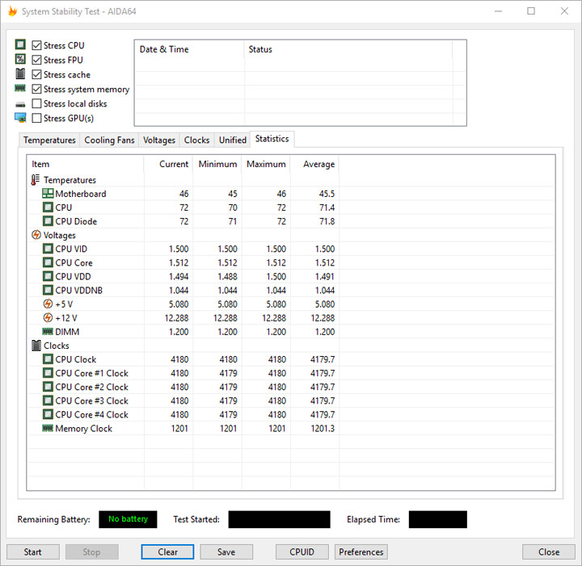Click the CPU Core #3 Clock icon
Screen dimensions: 582x566
(48, 400)
